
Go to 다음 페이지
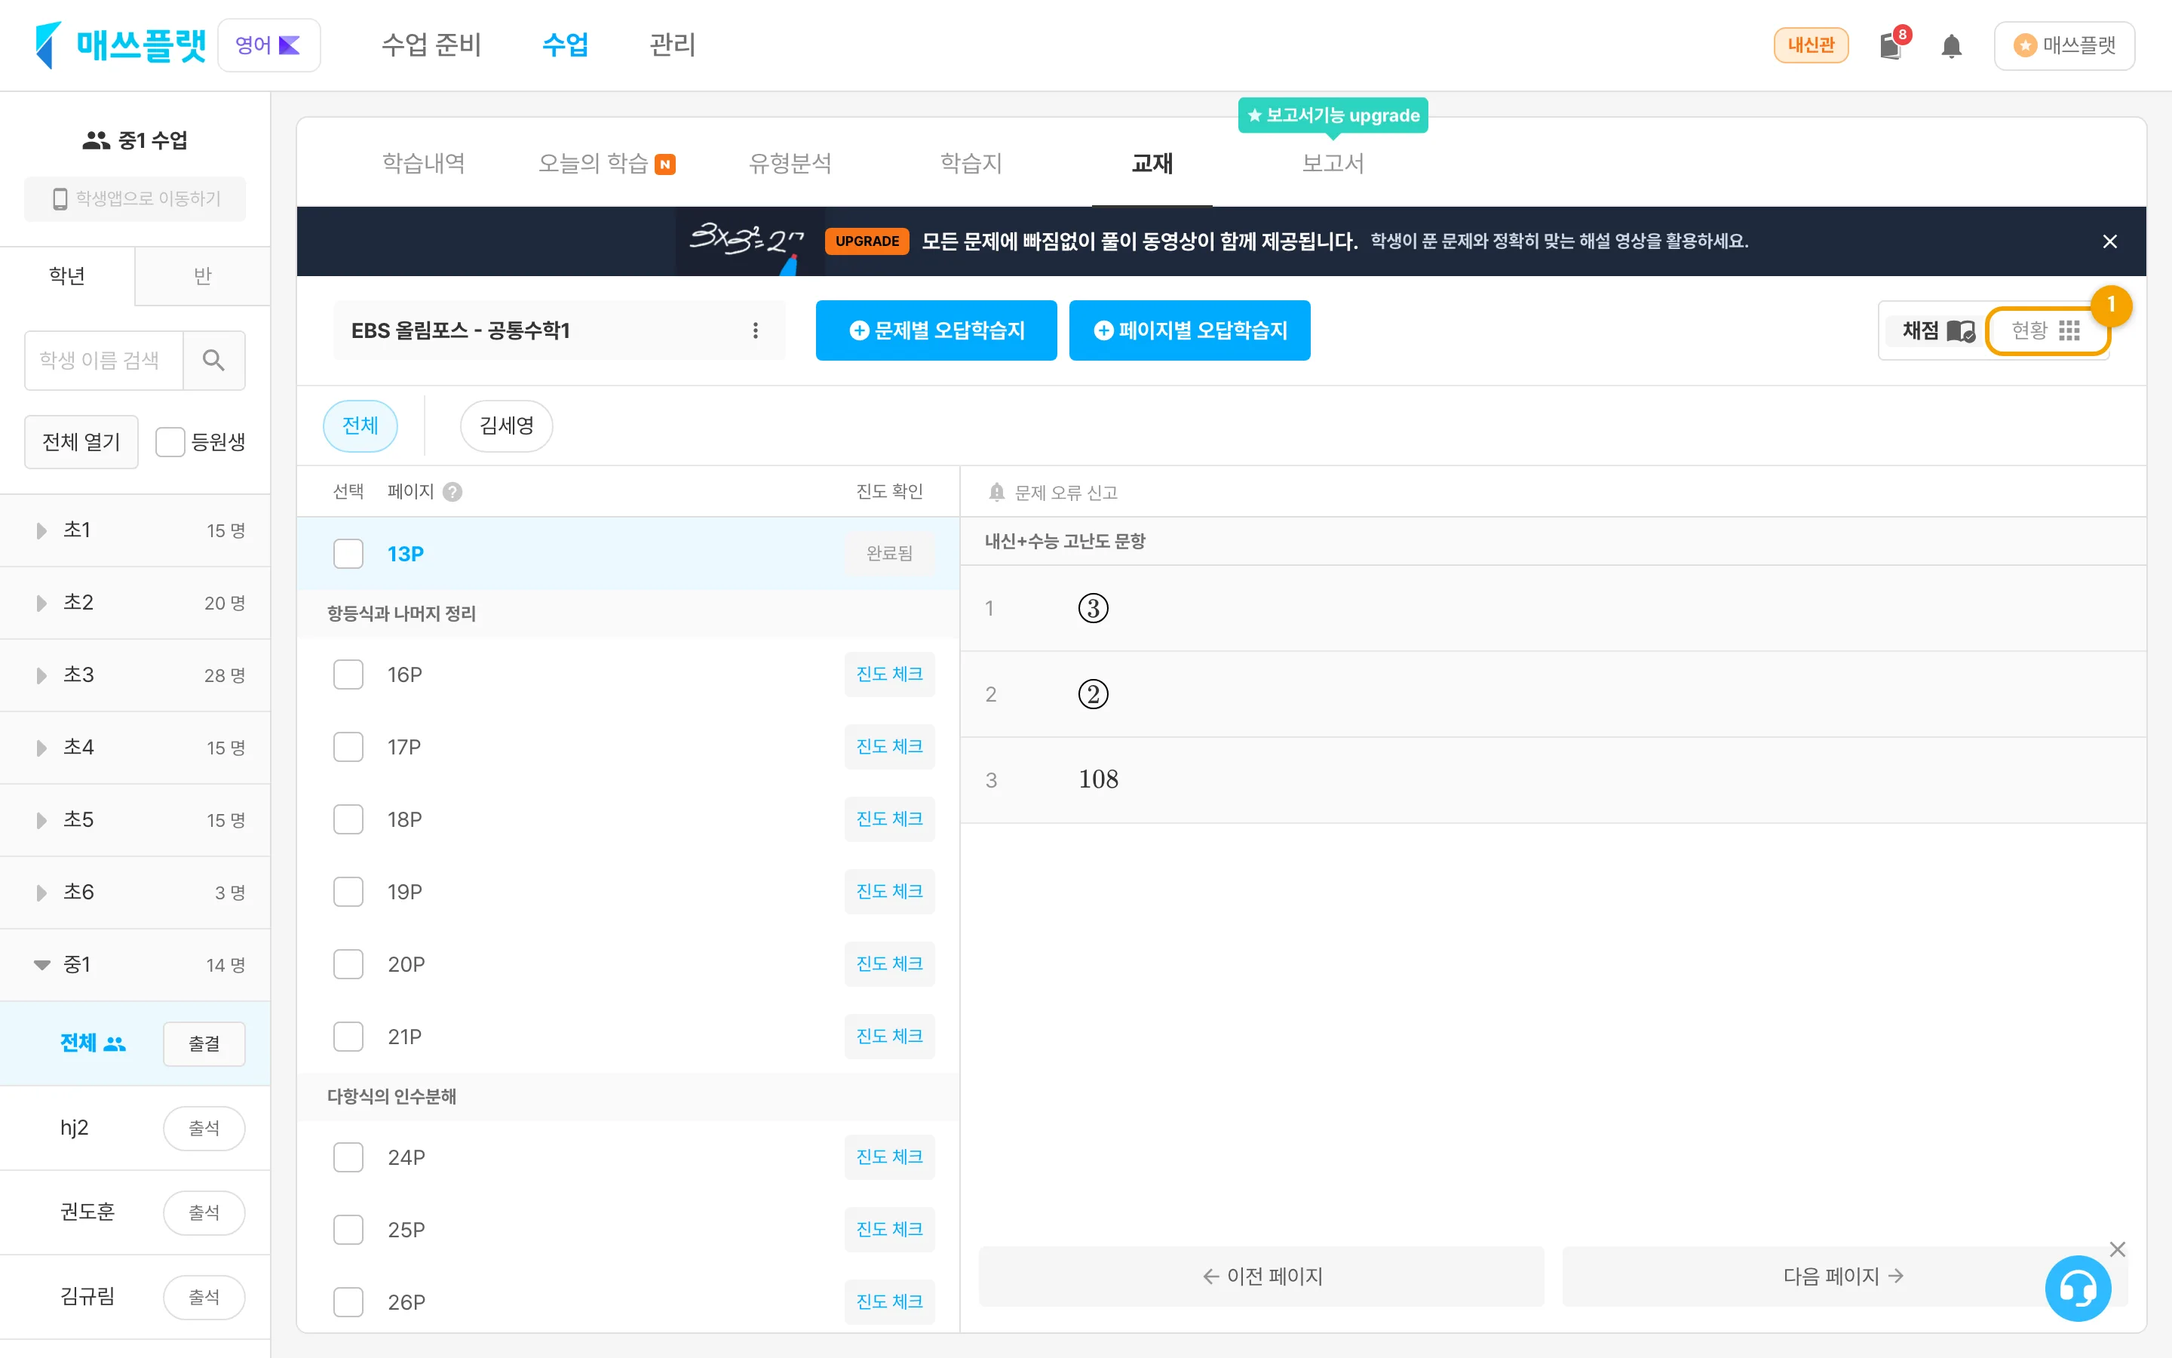[1843, 1277]
